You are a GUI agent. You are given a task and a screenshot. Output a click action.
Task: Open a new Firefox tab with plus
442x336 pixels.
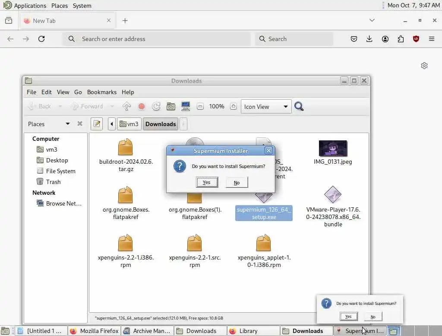coord(125,21)
